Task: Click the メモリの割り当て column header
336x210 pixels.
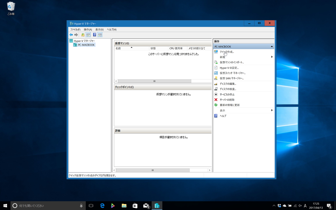Action: pyautogui.click(x=199, y=48)
